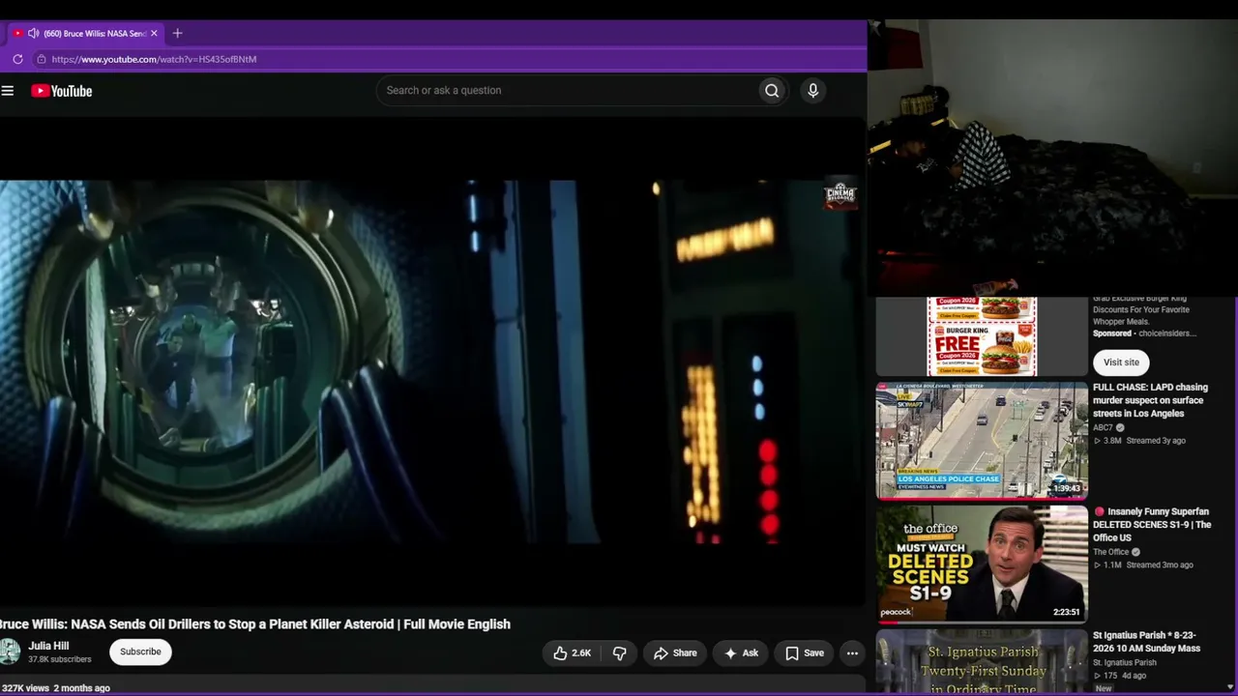Viewport: 1238px width, 696px height.
Task: Open the YouTube guide hamburger menu
Action: [8, 91]
